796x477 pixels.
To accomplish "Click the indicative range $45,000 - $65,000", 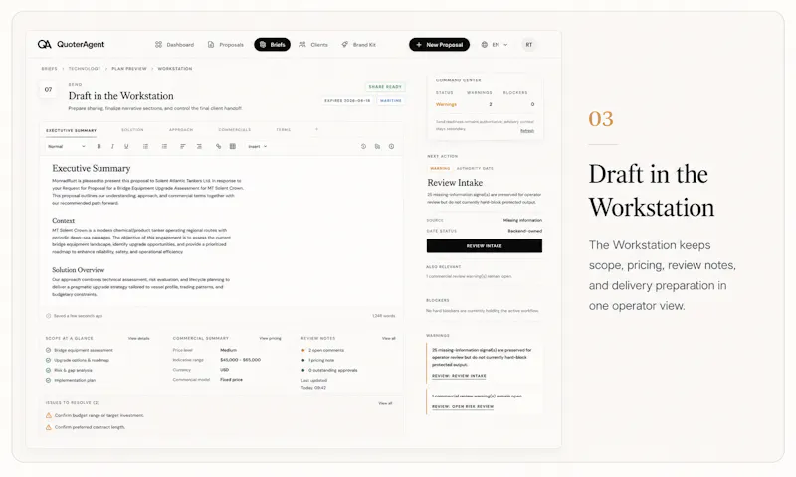I will click(x=240, y=360).
